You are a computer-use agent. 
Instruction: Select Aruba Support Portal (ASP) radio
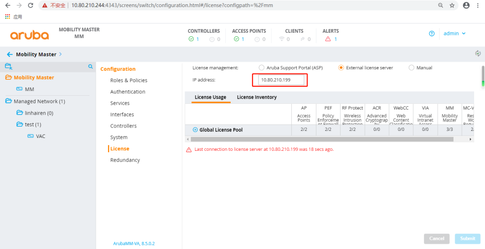point(261,67)
